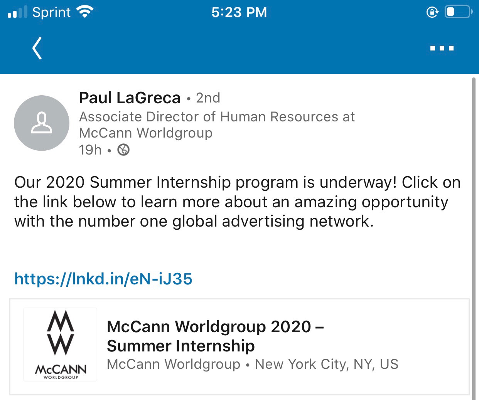The width and height of the screenshot is (479, 400).
Task: Open the lnkd.in shortened link
Action: [x=103, y=279]
